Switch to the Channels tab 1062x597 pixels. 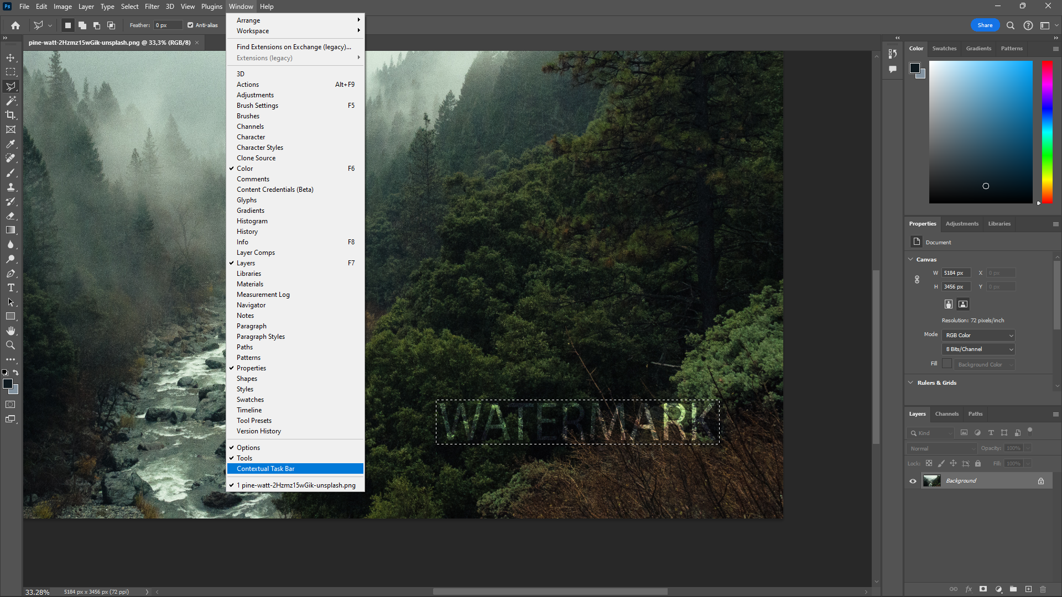[x=946, y=413]
